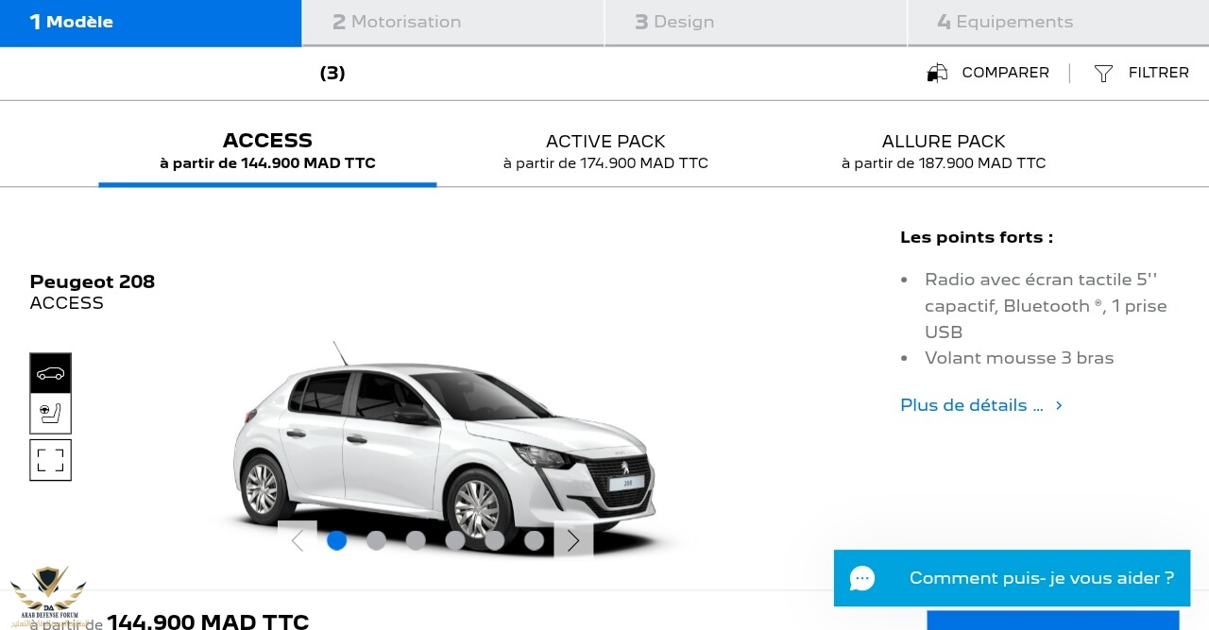Click the compare vehicles icon
The height and width of the screenshot is (630, 1209).
coord(937,73)
